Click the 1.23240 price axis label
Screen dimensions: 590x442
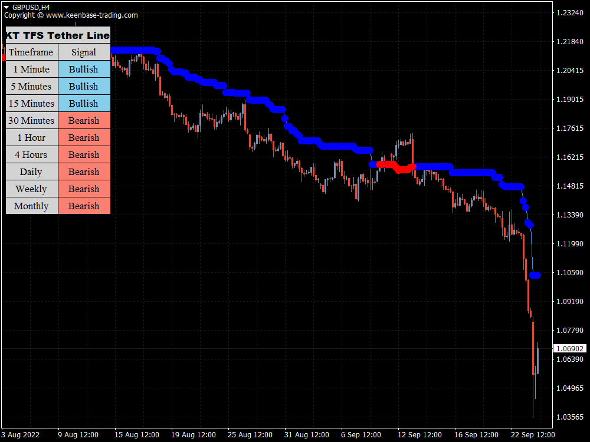click(x=570, y=13)
